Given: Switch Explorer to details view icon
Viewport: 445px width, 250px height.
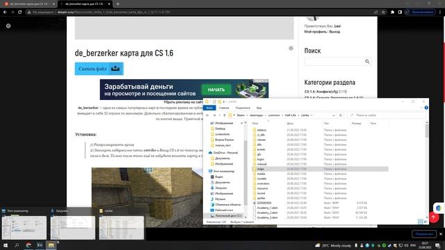Looking at the screenshot, I should 420,222.
